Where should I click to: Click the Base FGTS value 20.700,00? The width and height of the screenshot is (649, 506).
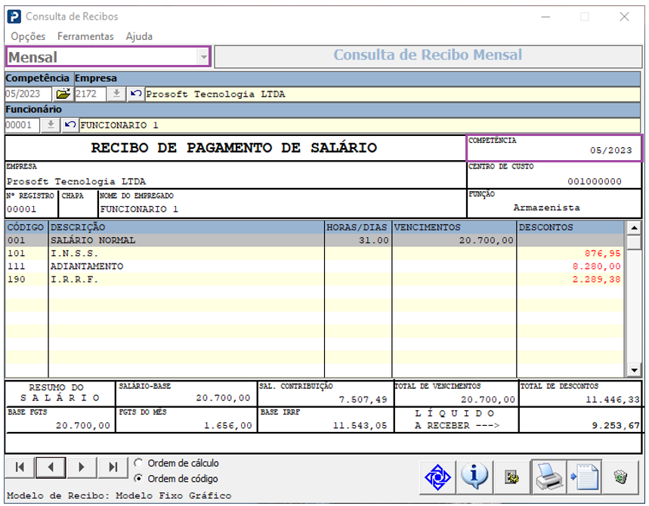(x=83, y=425)
